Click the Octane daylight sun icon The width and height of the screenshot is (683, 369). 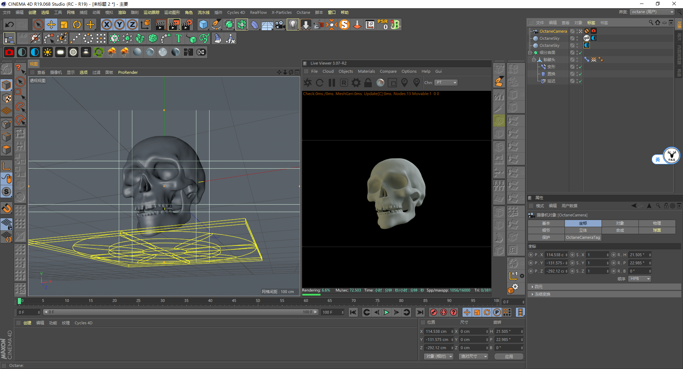tap(47, 52)
